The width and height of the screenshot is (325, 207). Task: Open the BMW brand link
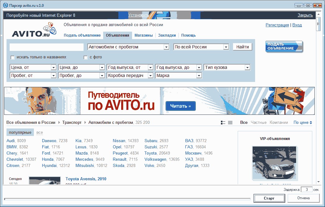11,147
